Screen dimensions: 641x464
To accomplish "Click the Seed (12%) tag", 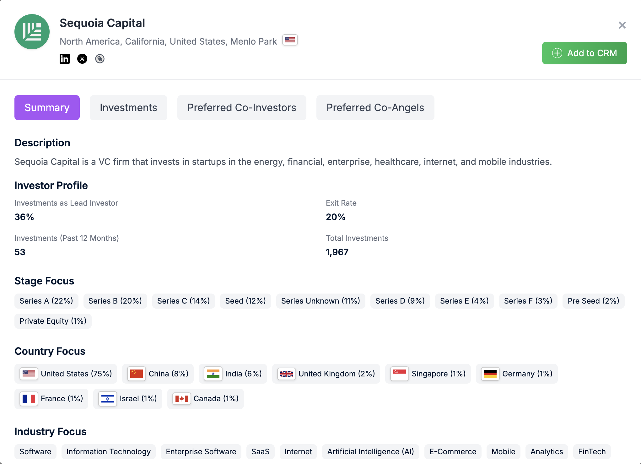I will tap(245, 301).
